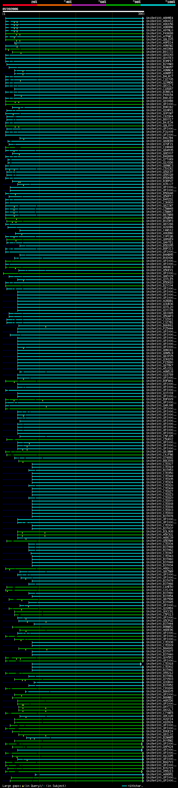Image resolution: width=178 pixels, height=788 pixels.
Task: Click arrowhead ending the UniRef100_A8HME4 bar
Action: tap(143, 18)
